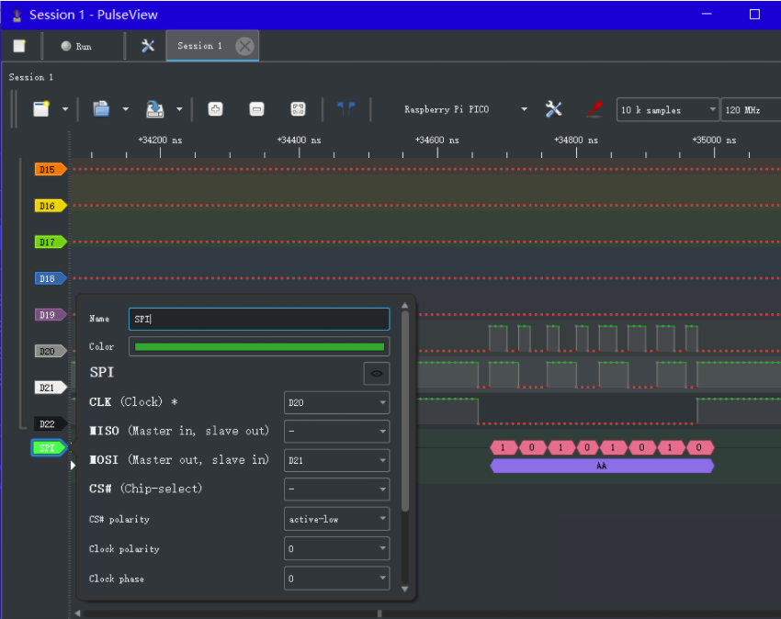Image resolution: width=781 pixels, height=619 pixels.
Task: Click the save session icon
Action: click(x=155, y=109)
